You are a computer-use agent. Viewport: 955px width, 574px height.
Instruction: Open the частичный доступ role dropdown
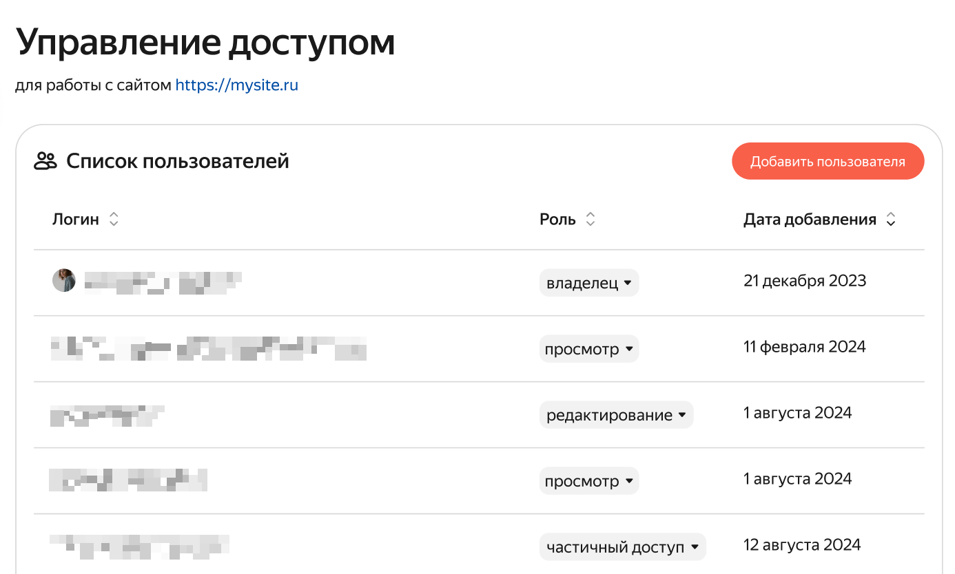(623, 547)
